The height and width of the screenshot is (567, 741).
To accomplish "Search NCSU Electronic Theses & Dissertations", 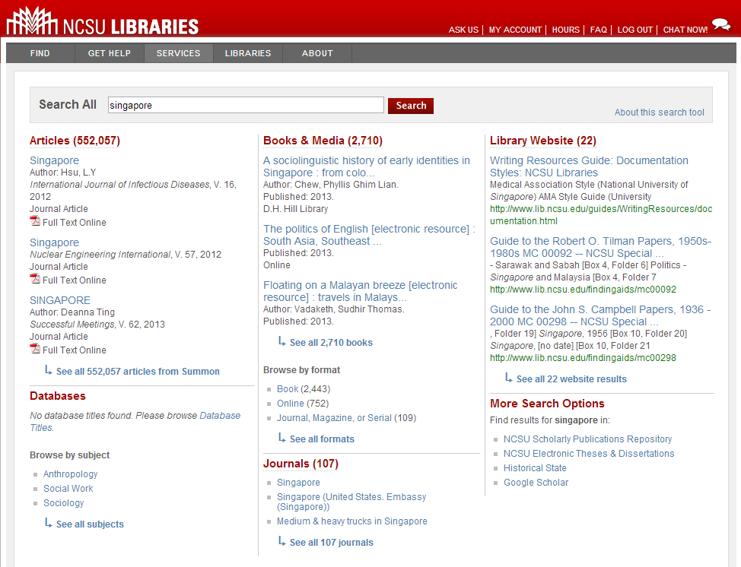I will [589, 454].
